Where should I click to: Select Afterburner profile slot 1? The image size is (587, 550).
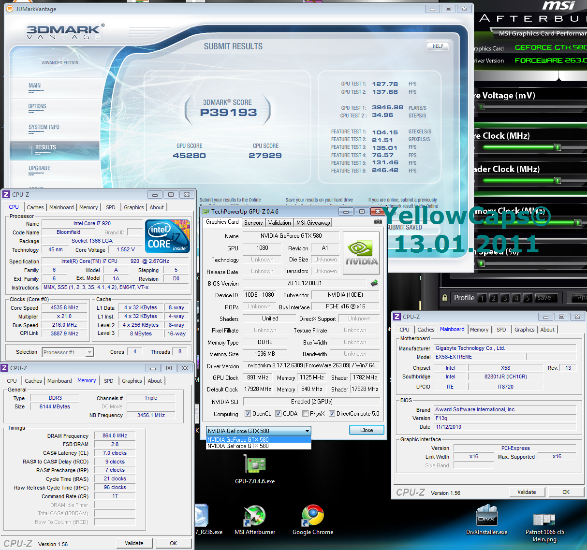[482, 298]
